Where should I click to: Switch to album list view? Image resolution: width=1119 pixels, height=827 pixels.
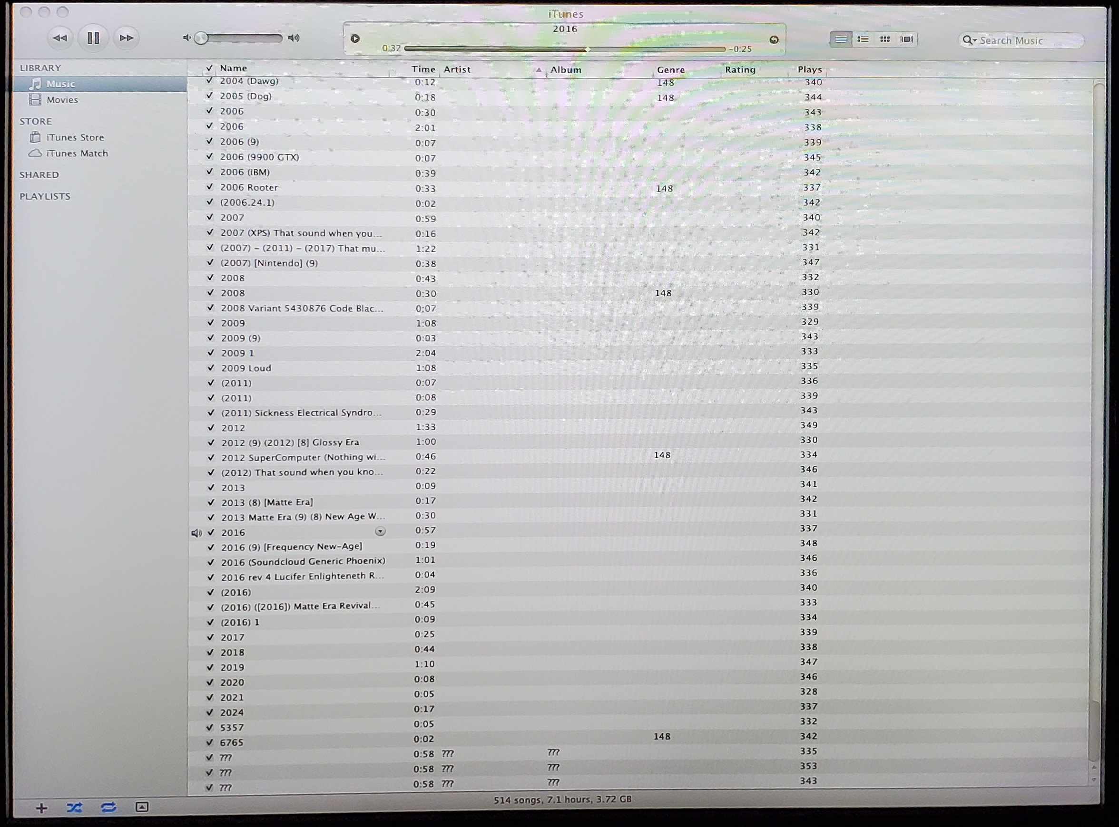863,39
